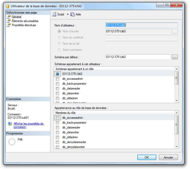Viewport: 190px width, 169px height.
Task: Expand the Script dropdown arrow
Action: pos(68,14)
